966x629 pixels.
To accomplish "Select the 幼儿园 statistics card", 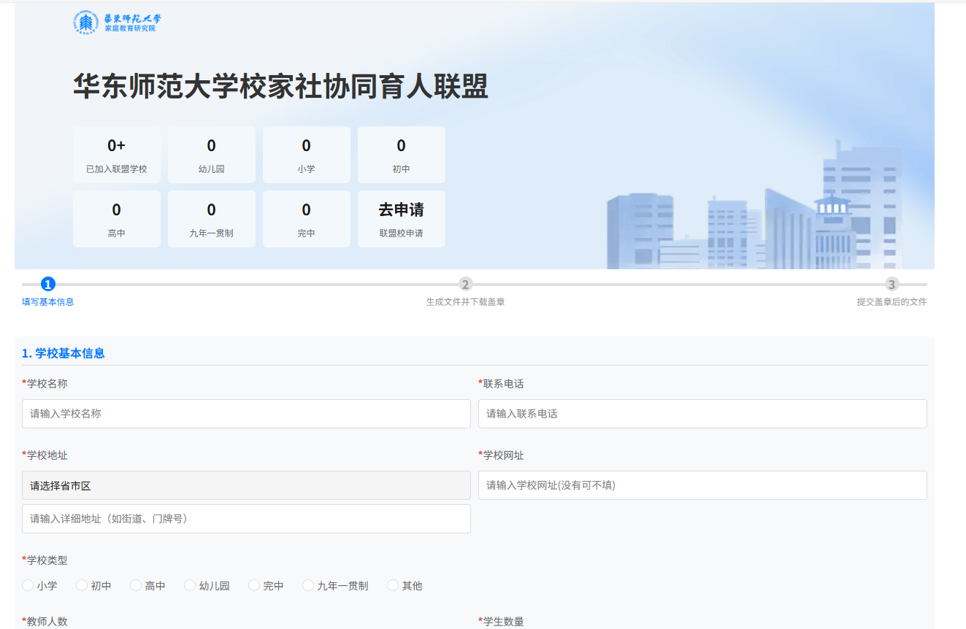I will click(x=211, y=155).
